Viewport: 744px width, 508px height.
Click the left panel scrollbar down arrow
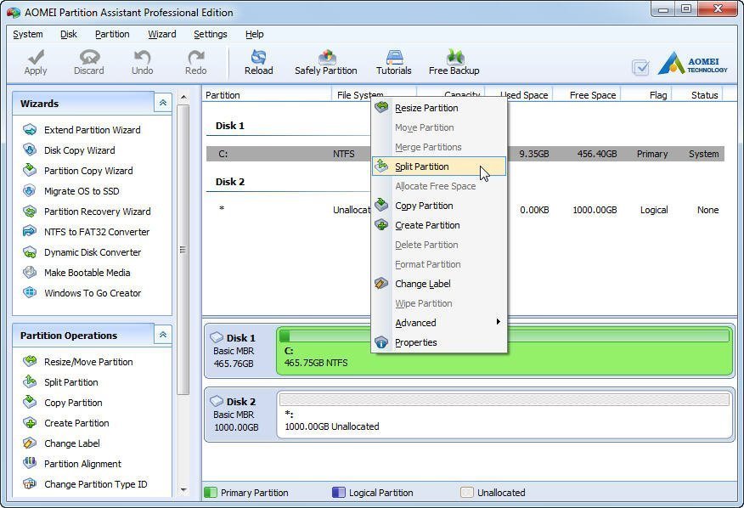[183, 490]
